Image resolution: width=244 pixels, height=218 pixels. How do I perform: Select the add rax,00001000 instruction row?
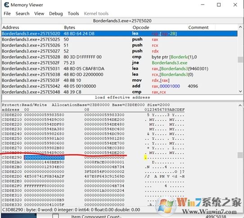[119, 86]
